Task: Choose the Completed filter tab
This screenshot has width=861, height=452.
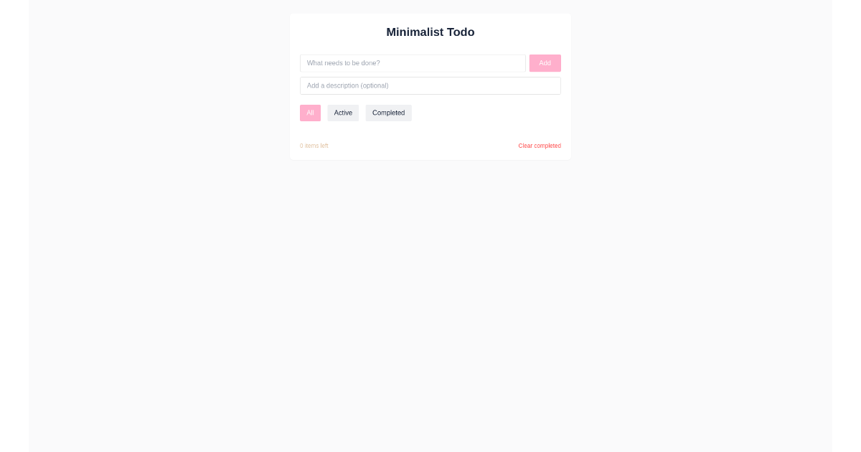Action: (x=388, y=113)
